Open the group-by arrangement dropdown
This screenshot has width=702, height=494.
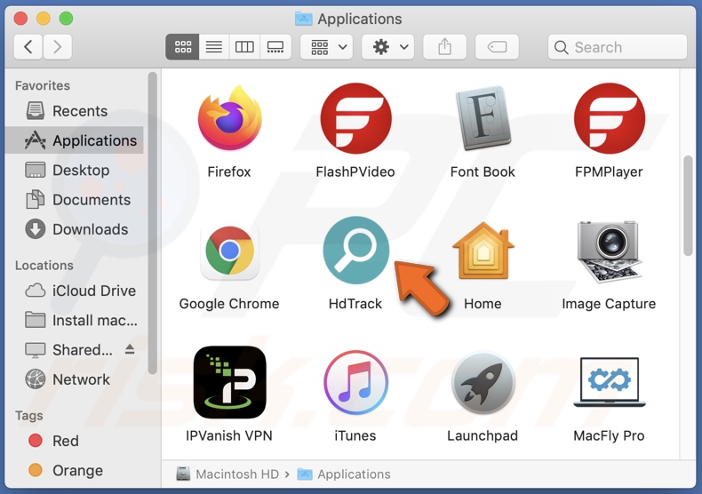pos(327,46)
